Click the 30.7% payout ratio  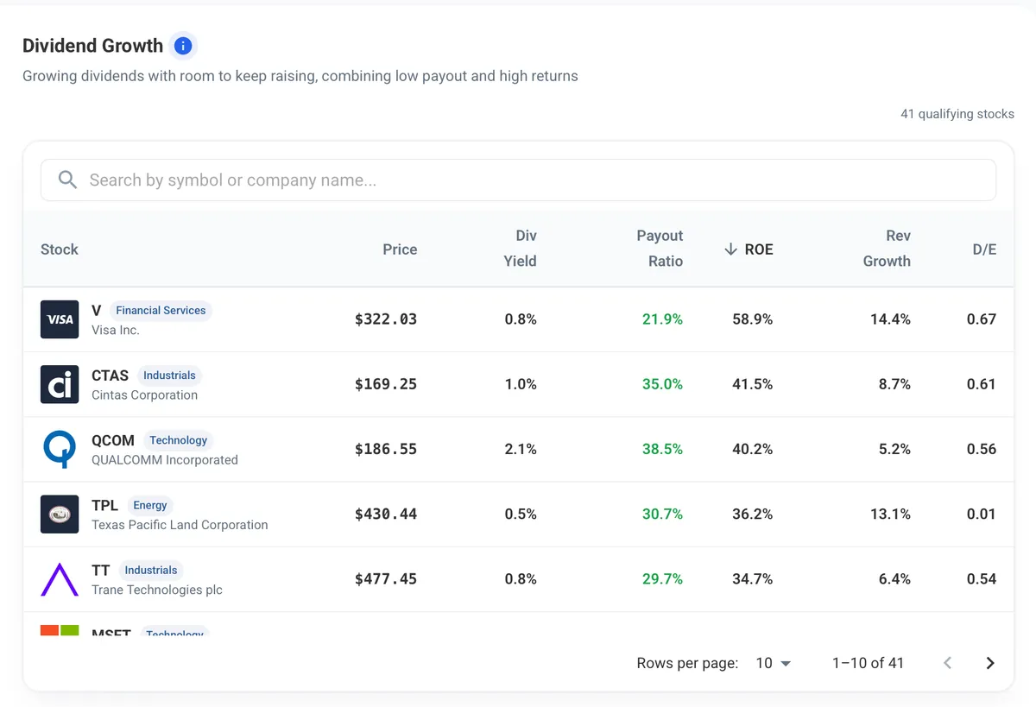point(662,514)
